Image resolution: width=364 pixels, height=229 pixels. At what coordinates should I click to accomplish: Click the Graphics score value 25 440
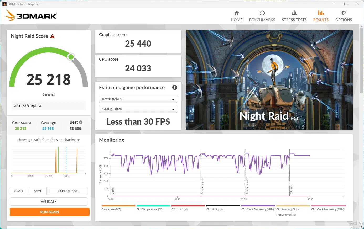click(138, 44)
